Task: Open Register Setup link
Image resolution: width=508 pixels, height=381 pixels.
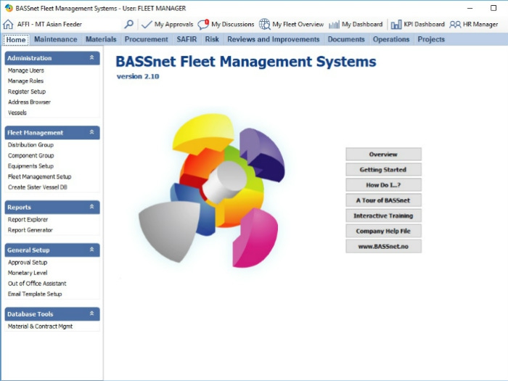Action: [27, 91]
